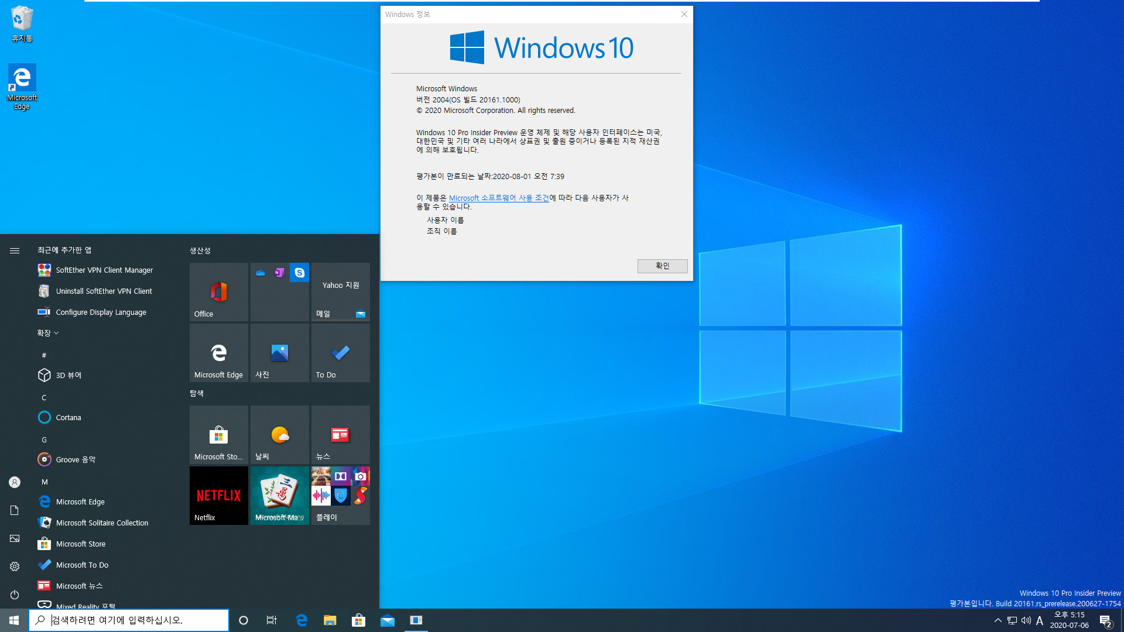Launch Edge from taskbar

(x=301, y=620)
